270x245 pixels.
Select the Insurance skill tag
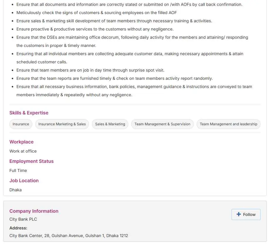[21, 124]
